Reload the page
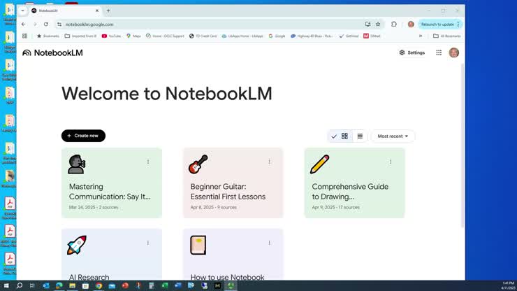 [x=46, y=24]
